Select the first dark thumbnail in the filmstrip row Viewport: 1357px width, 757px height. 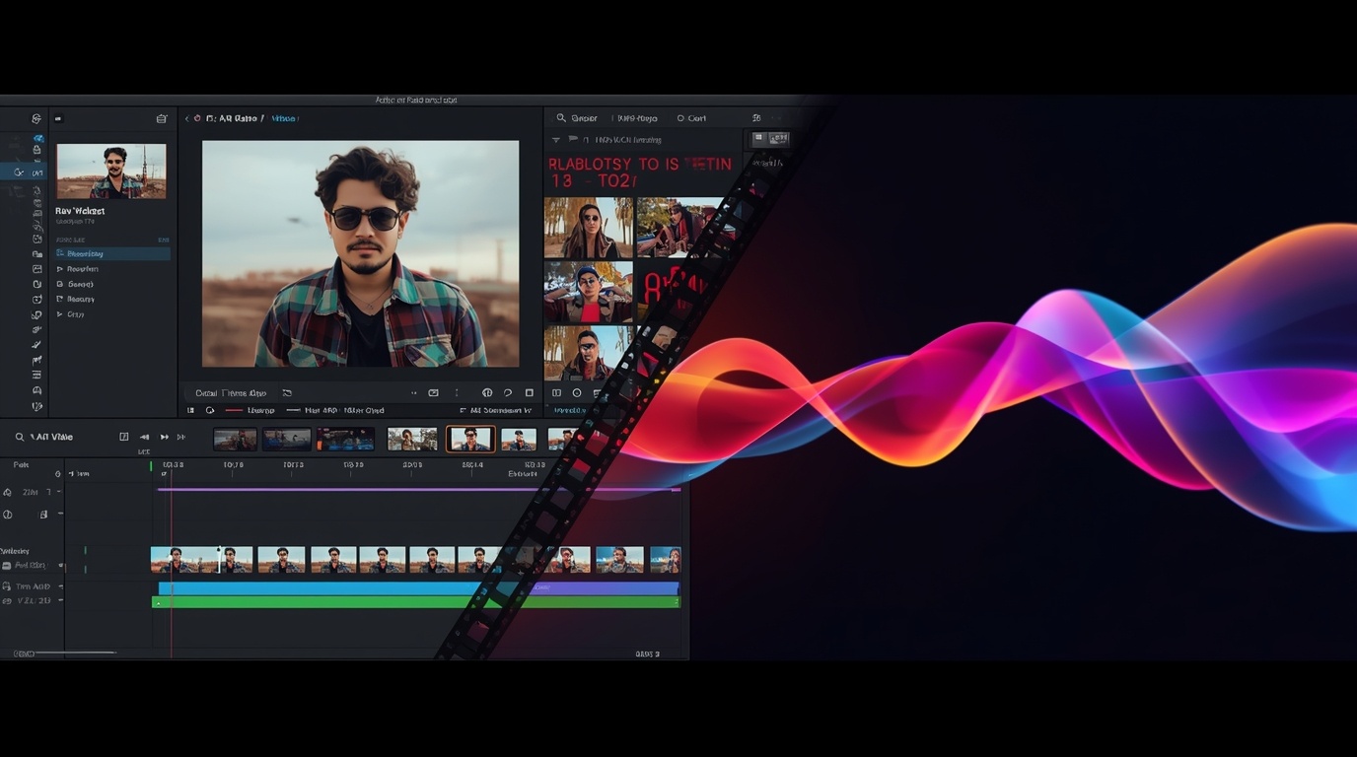click(x=235, y=440)
